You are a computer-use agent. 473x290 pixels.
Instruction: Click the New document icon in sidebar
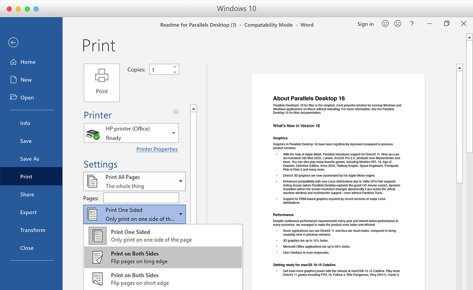coord(13,79)
